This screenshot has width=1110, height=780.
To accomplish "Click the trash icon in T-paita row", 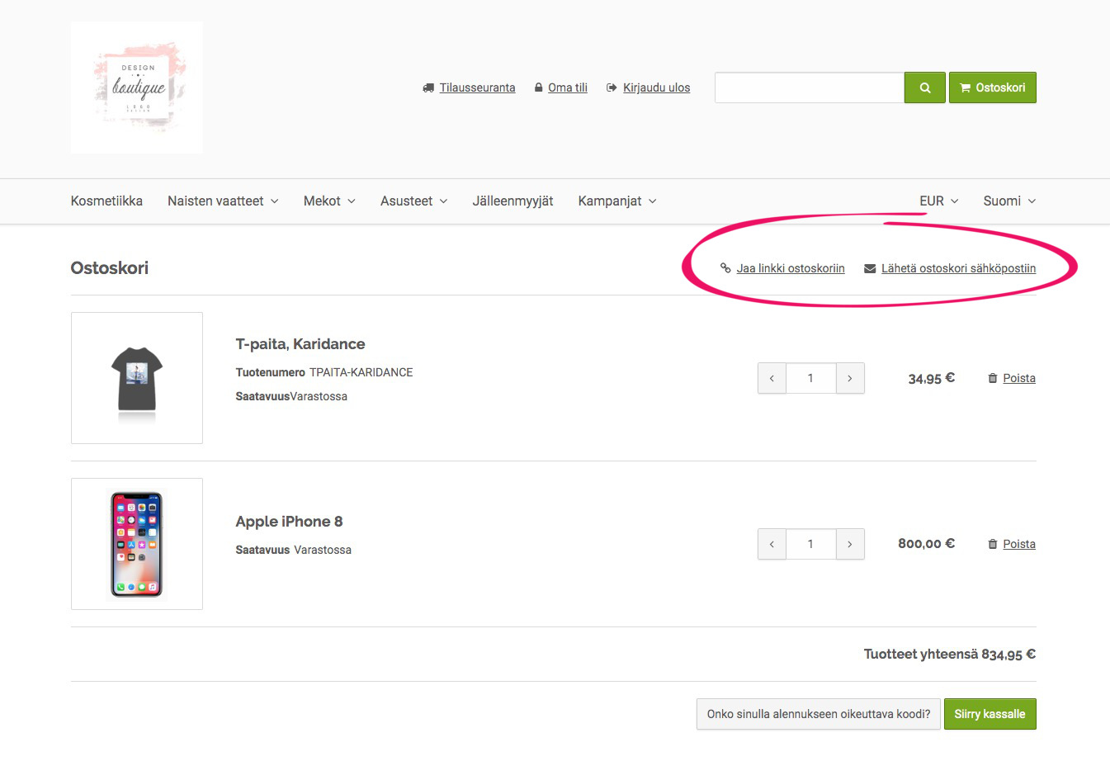I will [993, 378].
